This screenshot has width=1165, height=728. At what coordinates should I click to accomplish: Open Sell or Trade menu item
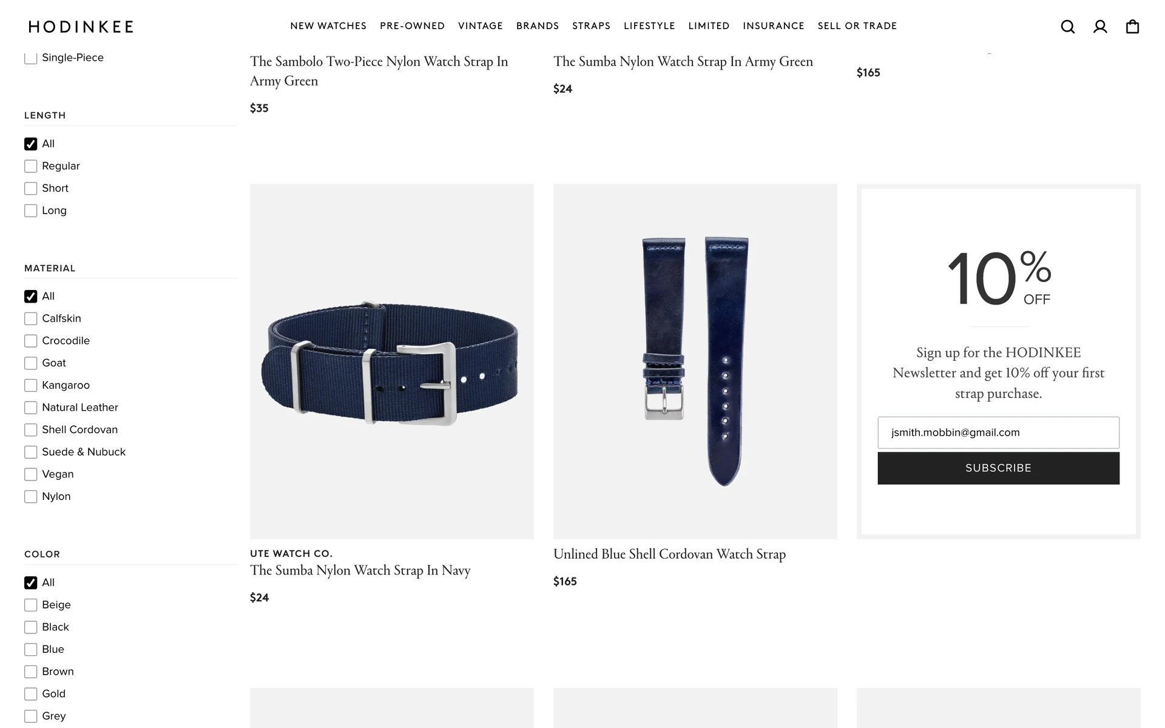point(857,26)
